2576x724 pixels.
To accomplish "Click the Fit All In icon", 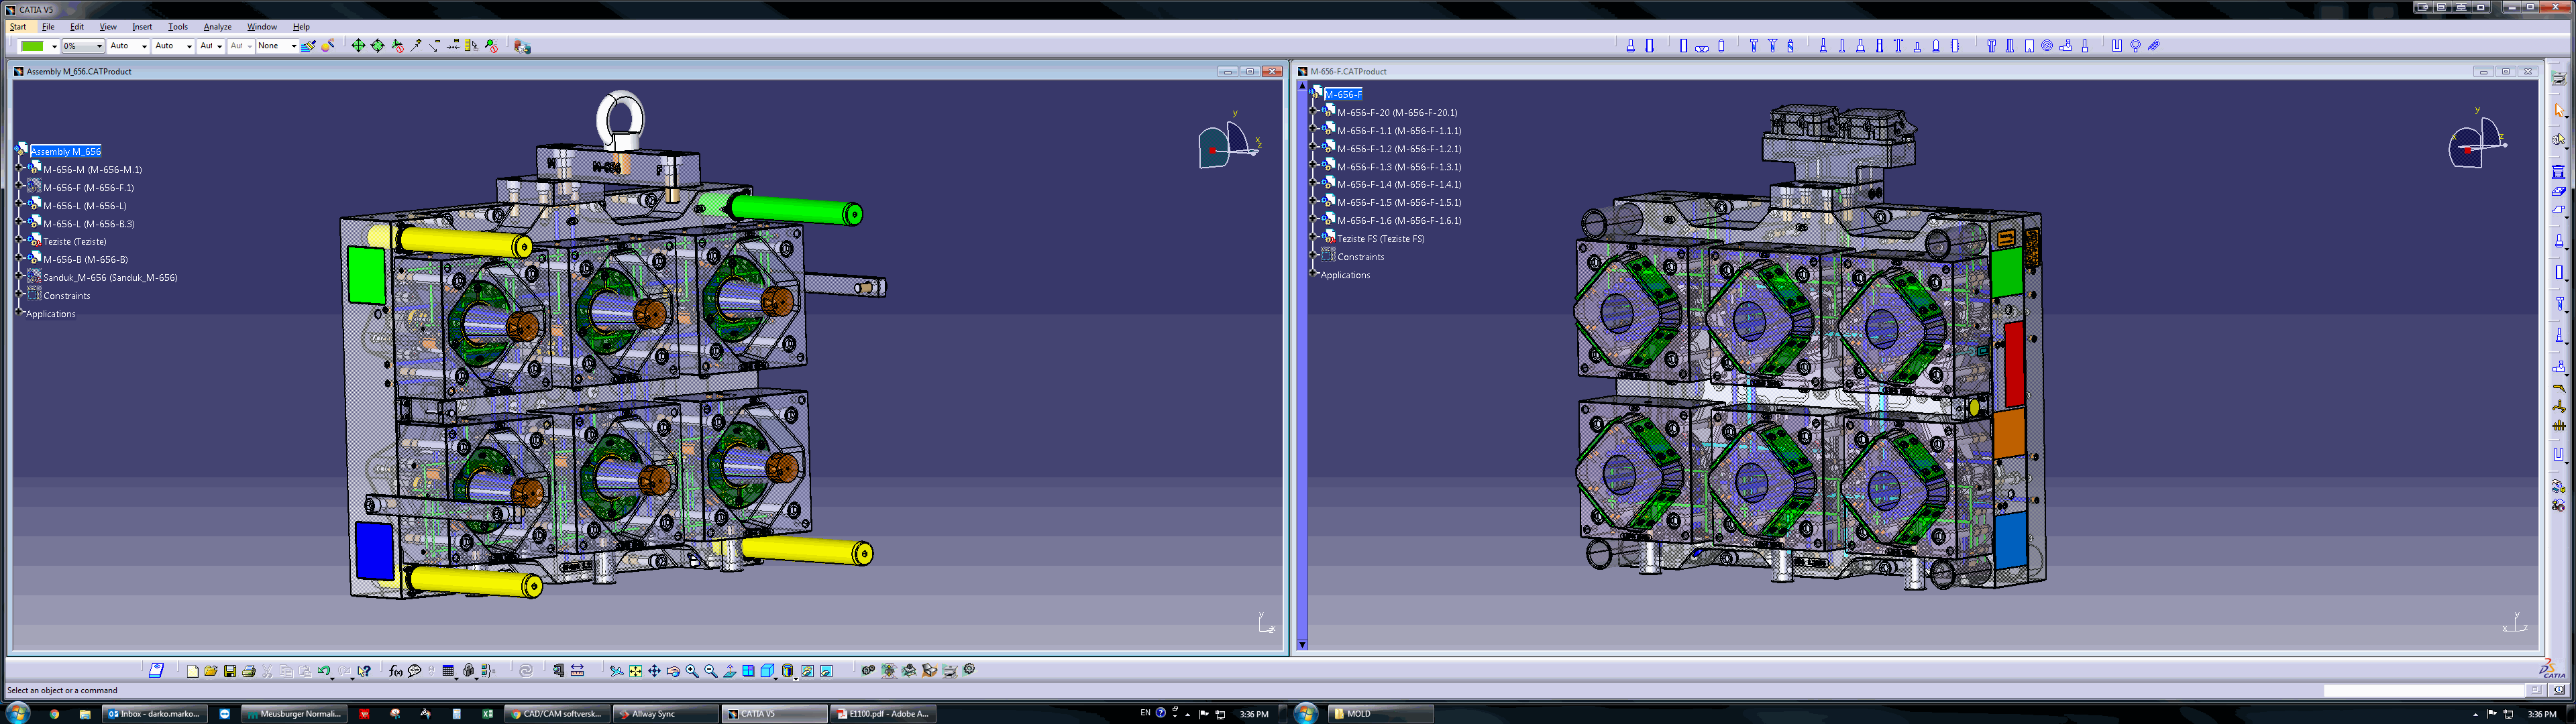I will 636,671.
